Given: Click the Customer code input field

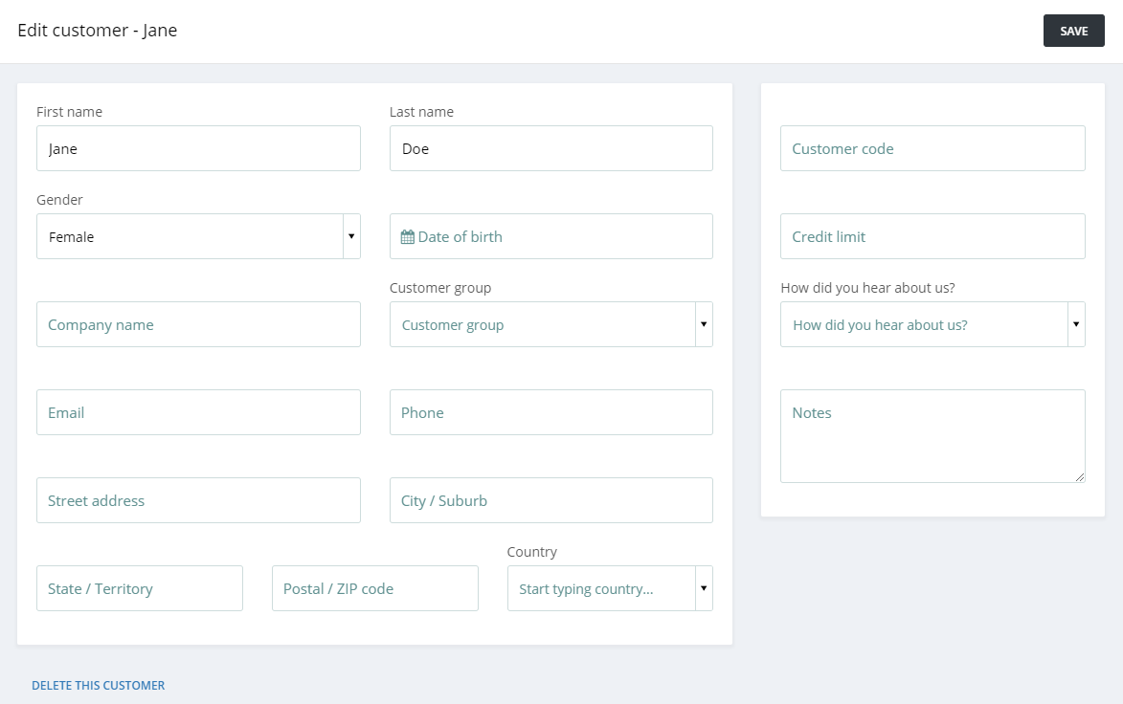Looking at the screenshot, I should pos(932,148).
